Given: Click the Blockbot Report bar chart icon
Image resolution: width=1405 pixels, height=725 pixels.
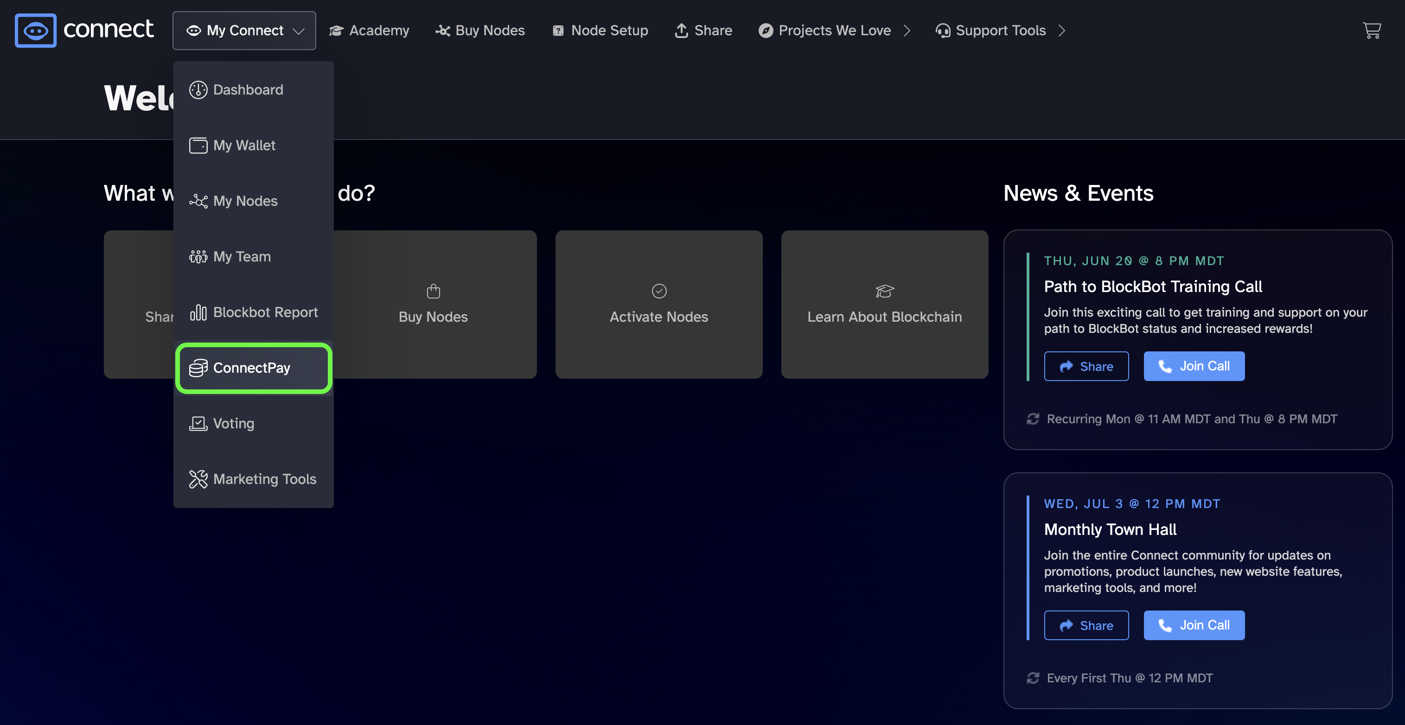Looking at the screenshot, I should point(198,312).
